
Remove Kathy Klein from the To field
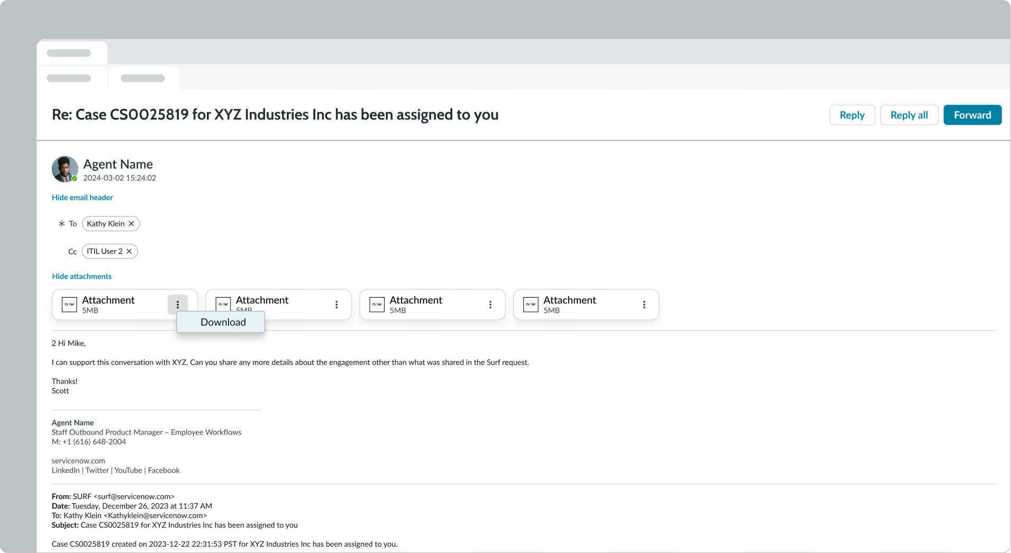[132, 223]
